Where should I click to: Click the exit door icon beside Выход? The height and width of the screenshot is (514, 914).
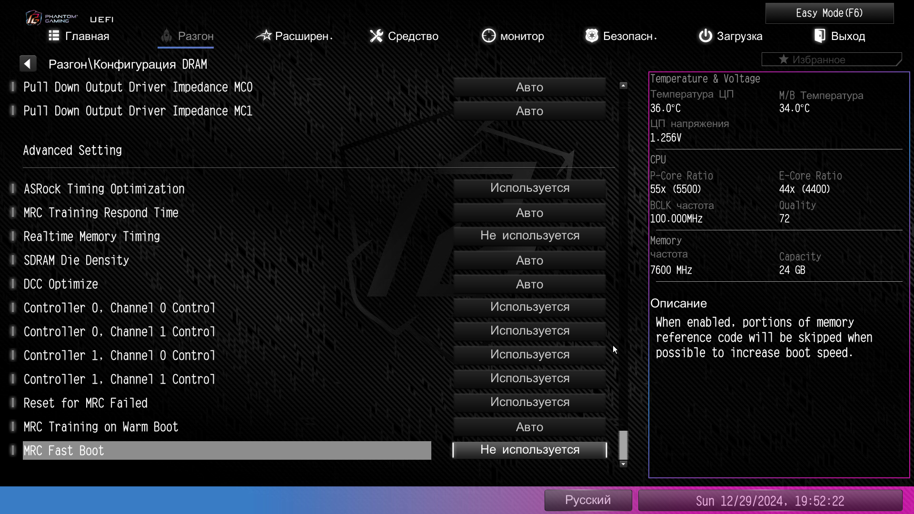819,36
